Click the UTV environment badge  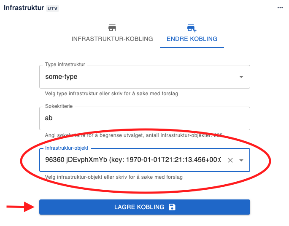coord(52,8)
